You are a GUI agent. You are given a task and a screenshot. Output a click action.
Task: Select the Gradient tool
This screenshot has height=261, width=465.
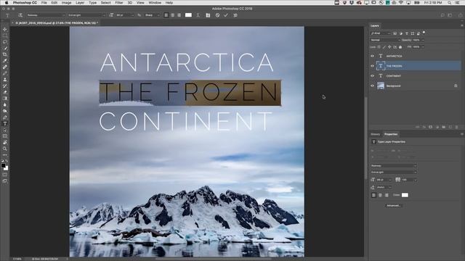point(5,99)
